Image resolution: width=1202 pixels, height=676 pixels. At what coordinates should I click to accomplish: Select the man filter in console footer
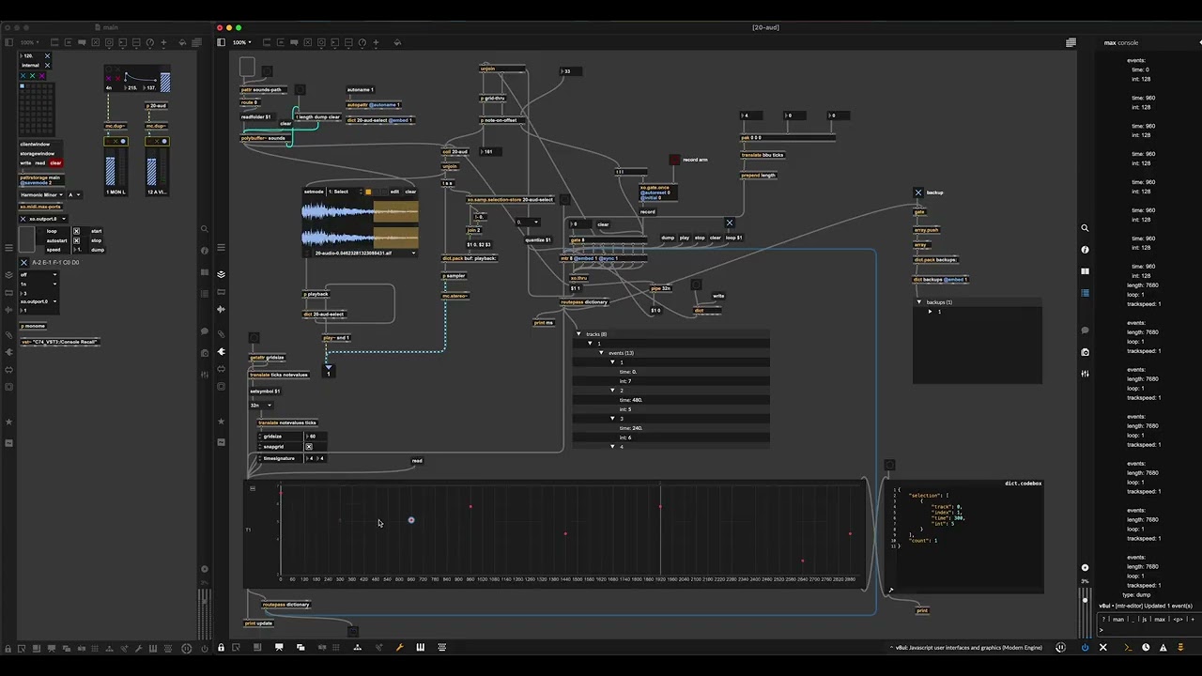(x=1118, y=620)
